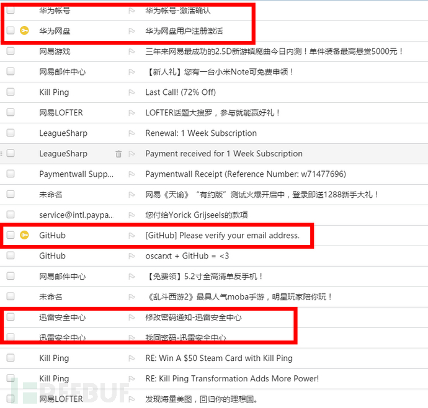The height and width of the screenshot is (408, 428).
Task: Flag the oscarxt + GitHub = <3 email
Action: pyautogui.click(x=132, y=256)
